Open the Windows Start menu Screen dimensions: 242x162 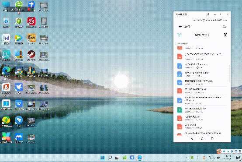click(x=102, y=158)
